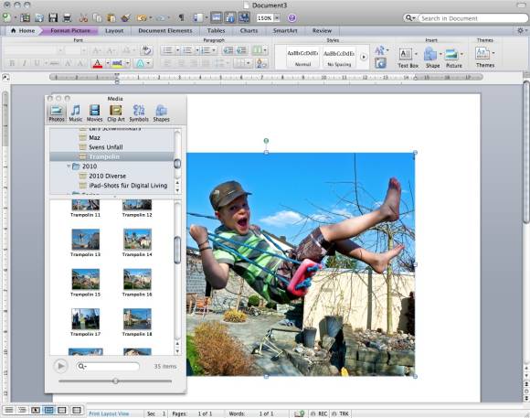Open the search magnifier options dropdown
Screen dimensions: 530x418
410,18
